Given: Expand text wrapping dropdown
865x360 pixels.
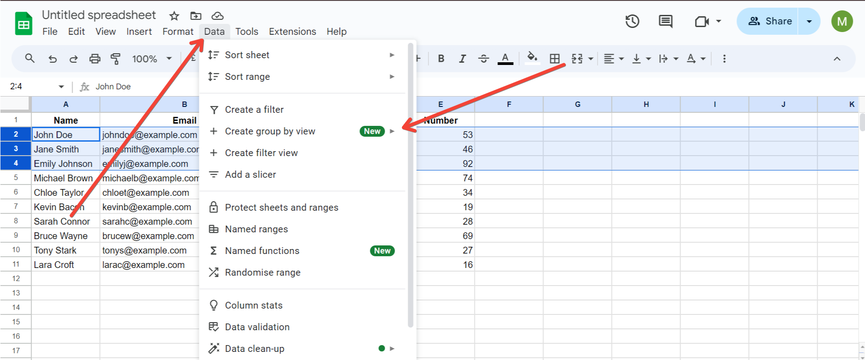Looking at the screenshot, I should click(x=676, y=59).
